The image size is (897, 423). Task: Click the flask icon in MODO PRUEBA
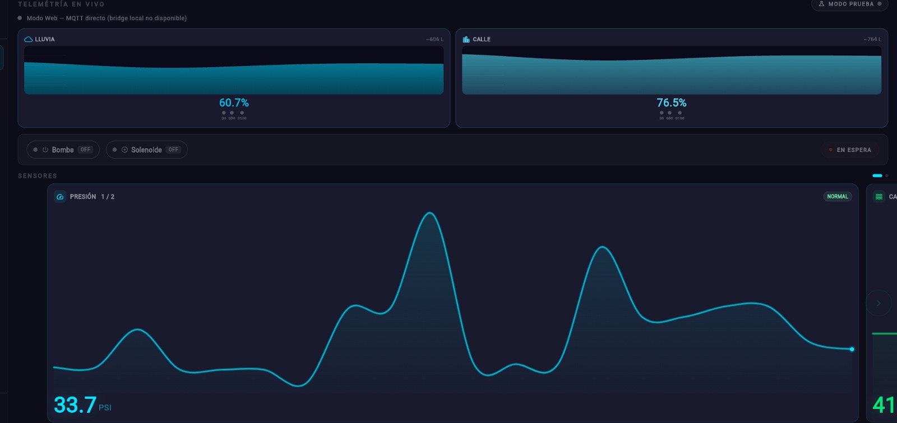point(821,4)
